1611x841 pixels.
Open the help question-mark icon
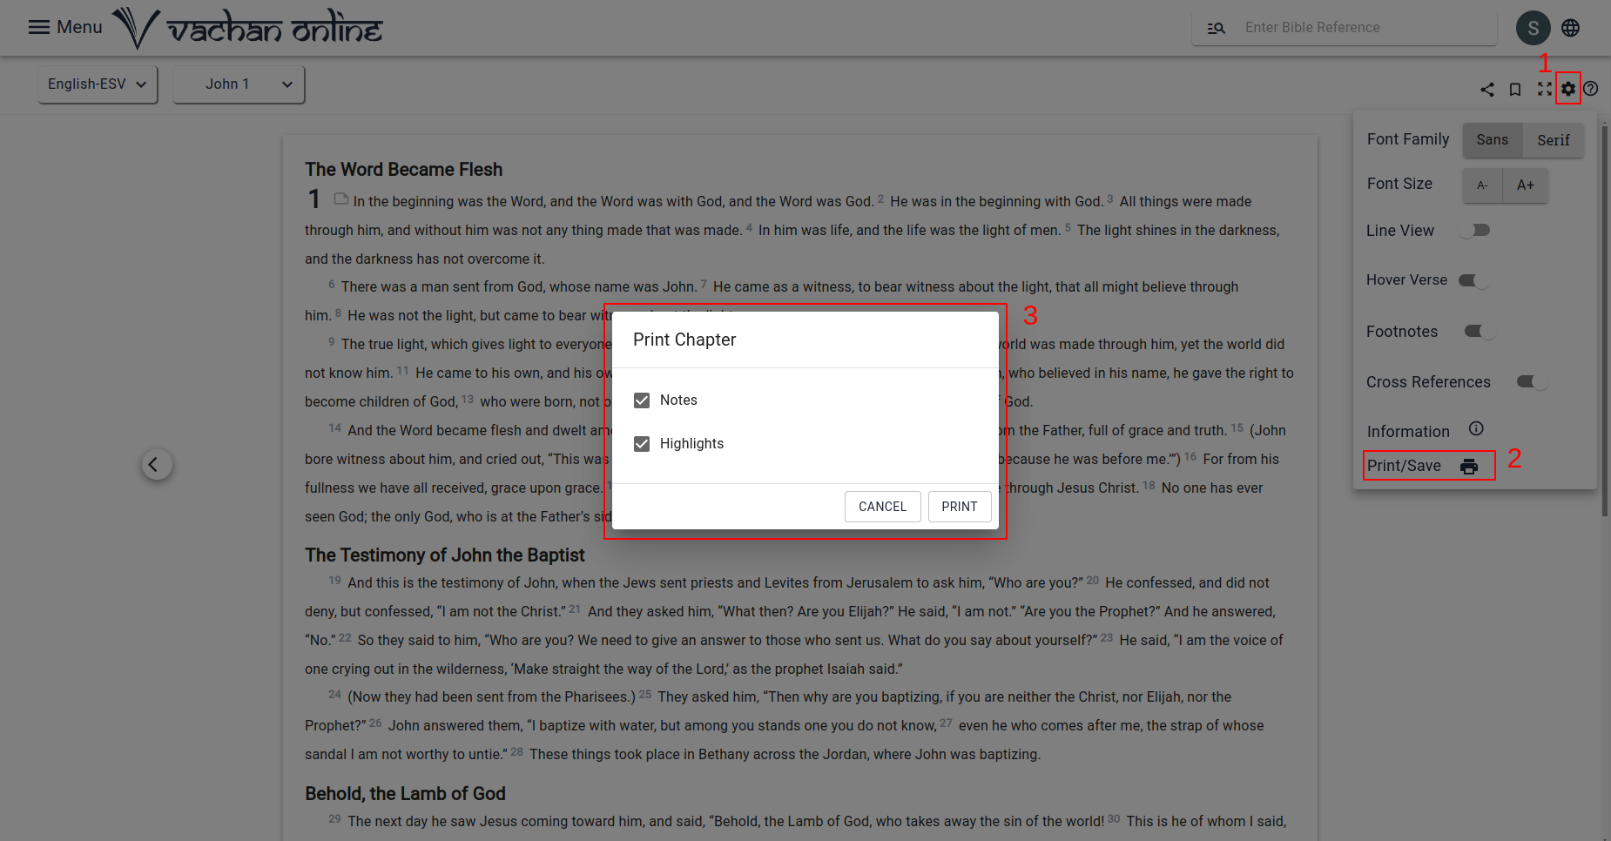point(1591,89)
